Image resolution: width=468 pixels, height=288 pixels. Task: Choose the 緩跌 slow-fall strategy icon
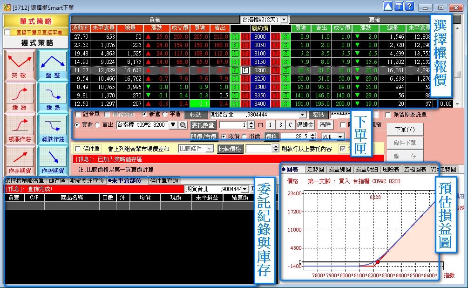tap(53, 97)
